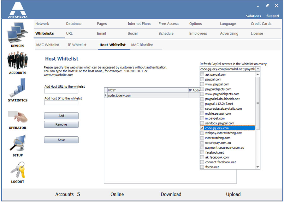284x202 pixels.
Task: Check the interswitchng.com checkbox
Action: click(202, 138)
